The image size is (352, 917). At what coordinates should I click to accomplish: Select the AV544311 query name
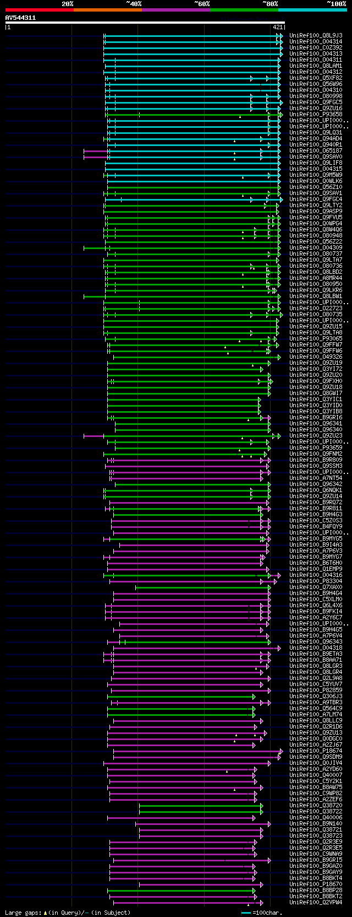coord(21,18)
